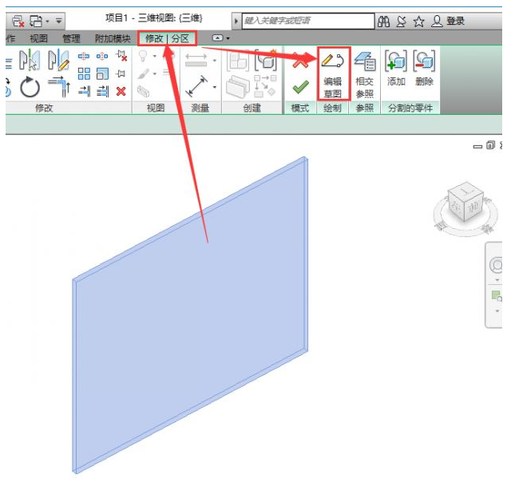507x486 pixels.
Task: Click the 修改 panel title
Action: click(44, 108)
